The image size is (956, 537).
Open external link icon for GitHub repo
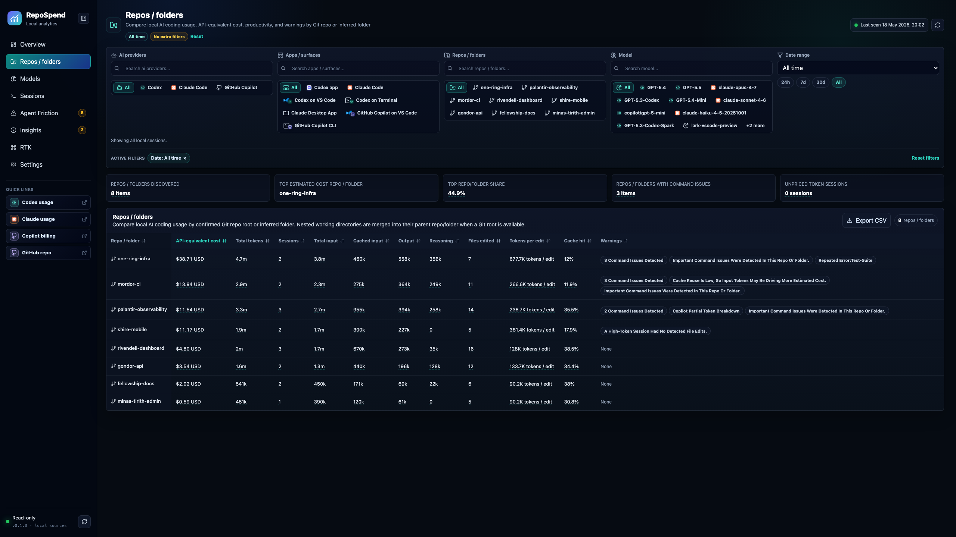coord(84,253)
